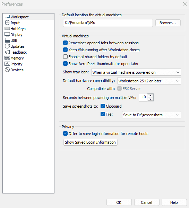The width and height of the screenshot is (189, 208).
Task: Click the Workspace monitor icon in sidebar
Action: tap(7, 17)
